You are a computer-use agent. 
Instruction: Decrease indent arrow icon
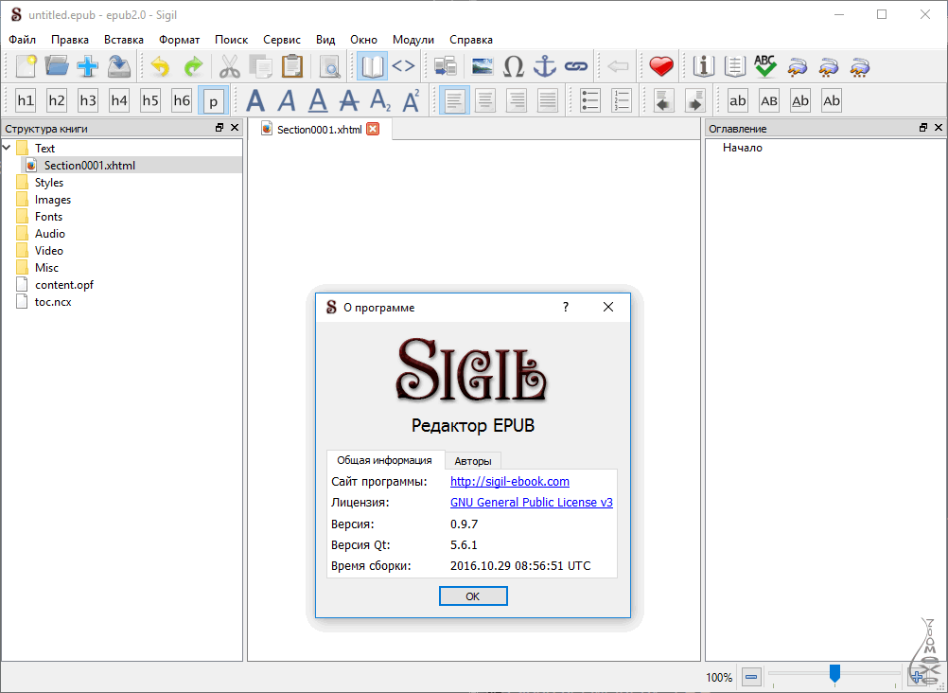(x=664, y=100)
